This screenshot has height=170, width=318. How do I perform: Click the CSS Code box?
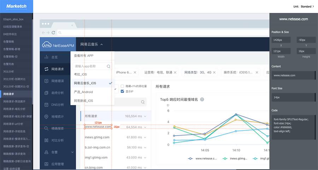pos(293,127)
